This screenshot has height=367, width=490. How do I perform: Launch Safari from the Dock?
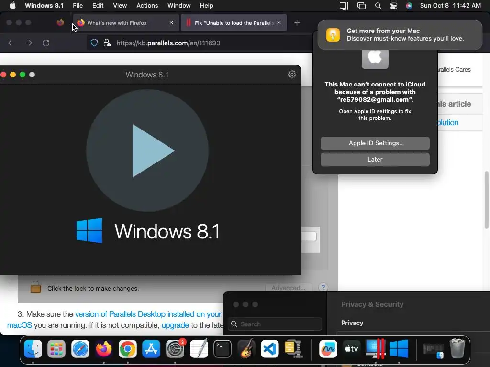(x=80, y=348)
